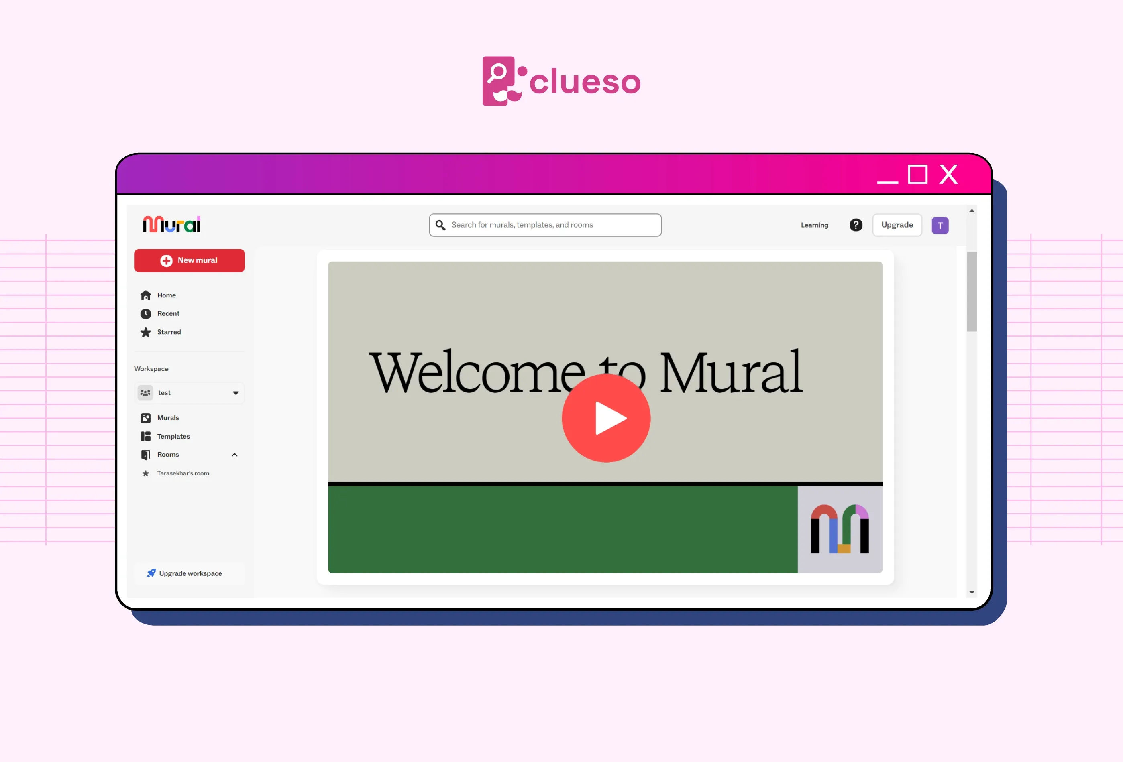Image resolution: width=1123 pixels, height=762 pixels.
Task: Click the Murals icon in sidebar
Action: point(145,418)
